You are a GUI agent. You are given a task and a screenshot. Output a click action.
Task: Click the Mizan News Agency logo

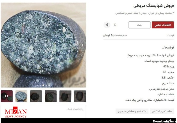click(x=16, y=112)
